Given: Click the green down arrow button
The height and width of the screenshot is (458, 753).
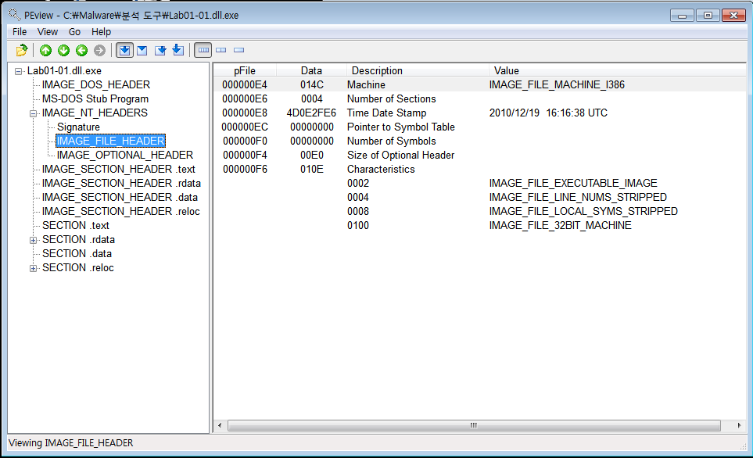Looking at the screenshot, I should 63,50.
